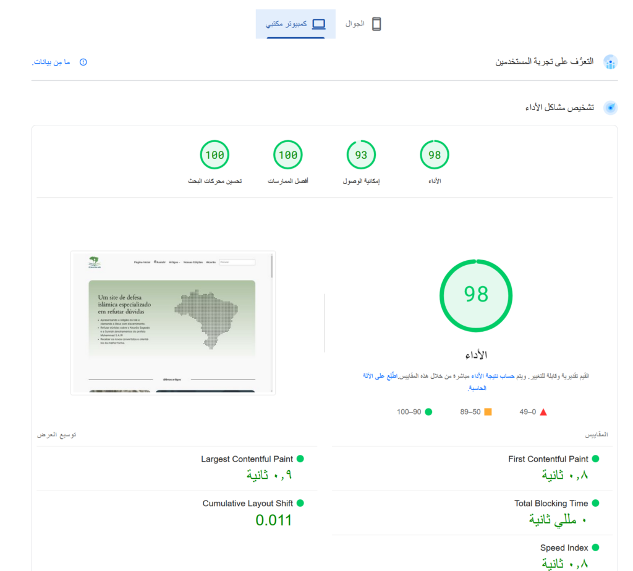Click the 'تحسين محركات البحث' SEO label
Image resolution: width=633 pixels, height=571 pixels.
(215, 181)
